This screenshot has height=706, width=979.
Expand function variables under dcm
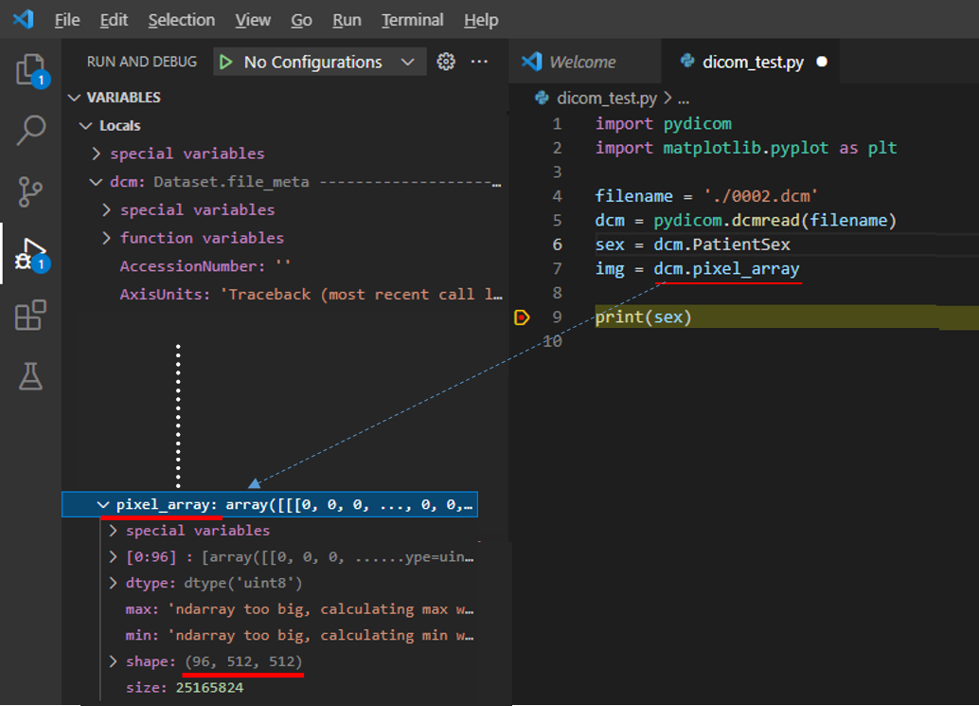click(x=107, y=238)
